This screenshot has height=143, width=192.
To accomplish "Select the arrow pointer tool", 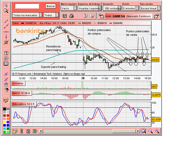I will tap(6, 5).
